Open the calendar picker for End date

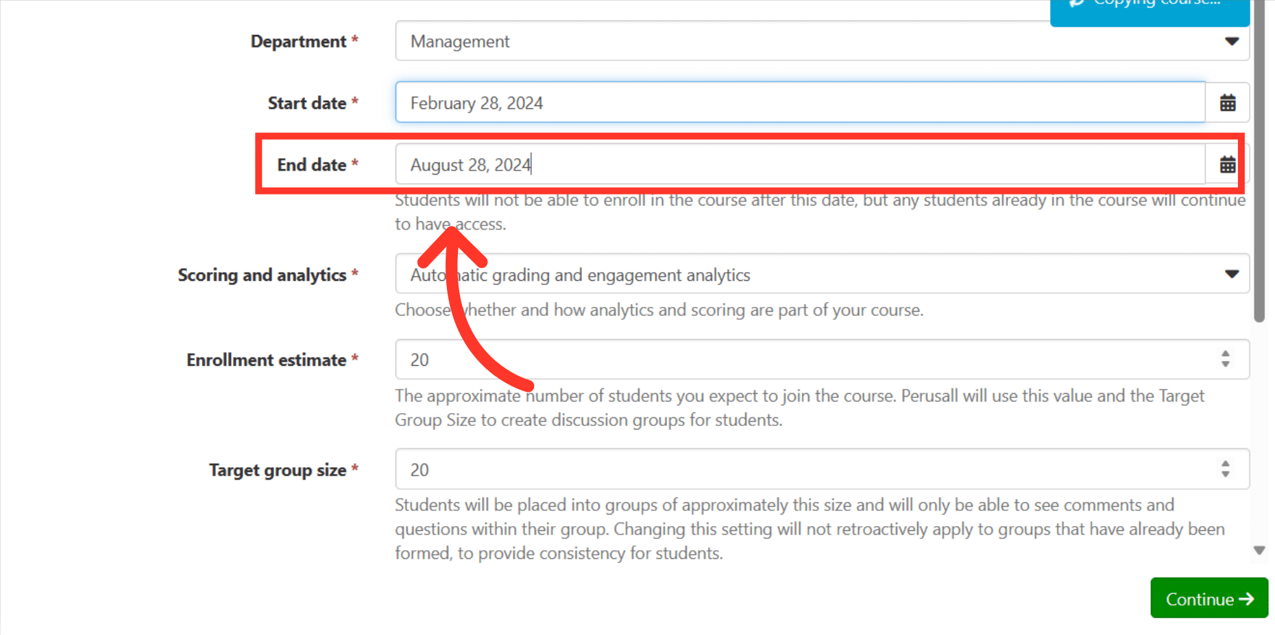tap(1228, 164)
